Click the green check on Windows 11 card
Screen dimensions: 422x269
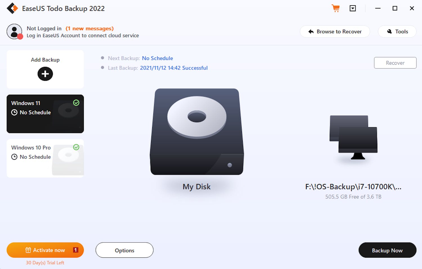tap(76, 103)
